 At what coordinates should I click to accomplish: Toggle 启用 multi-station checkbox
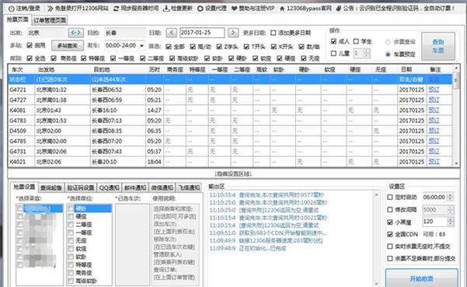[30, 45]
